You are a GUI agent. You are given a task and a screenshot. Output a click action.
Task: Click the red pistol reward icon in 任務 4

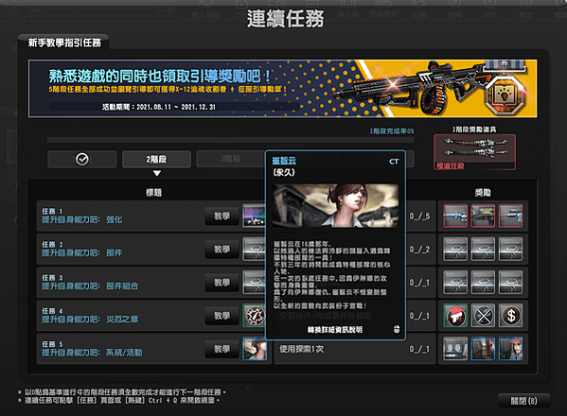pyautogui.click(x=455, y=315)
